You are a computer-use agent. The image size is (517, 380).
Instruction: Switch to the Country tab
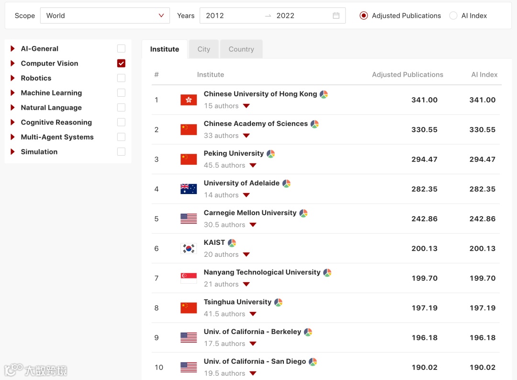tap(241, 49)
